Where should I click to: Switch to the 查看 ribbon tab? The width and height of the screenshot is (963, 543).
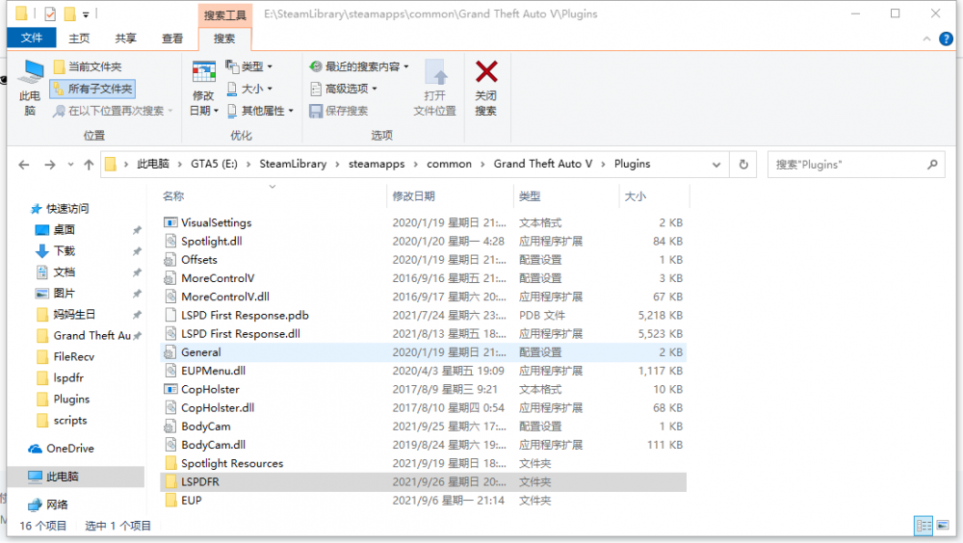click(x=172, y=39)
